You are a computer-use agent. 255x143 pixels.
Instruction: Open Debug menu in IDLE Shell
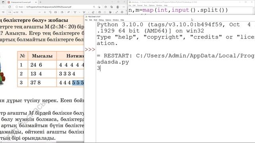pyautogui.click(x=101, y=20)
